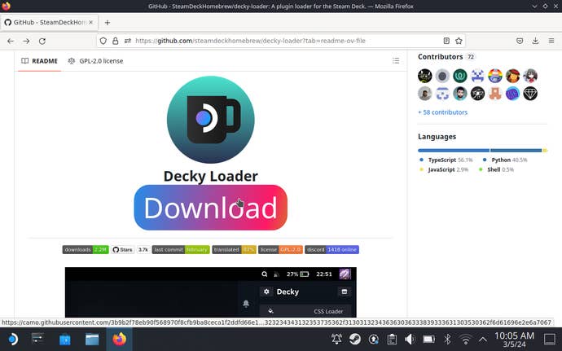Open the Discover store taskbar icon
This screenshot has height=351, width=562.
pos(65,339)
